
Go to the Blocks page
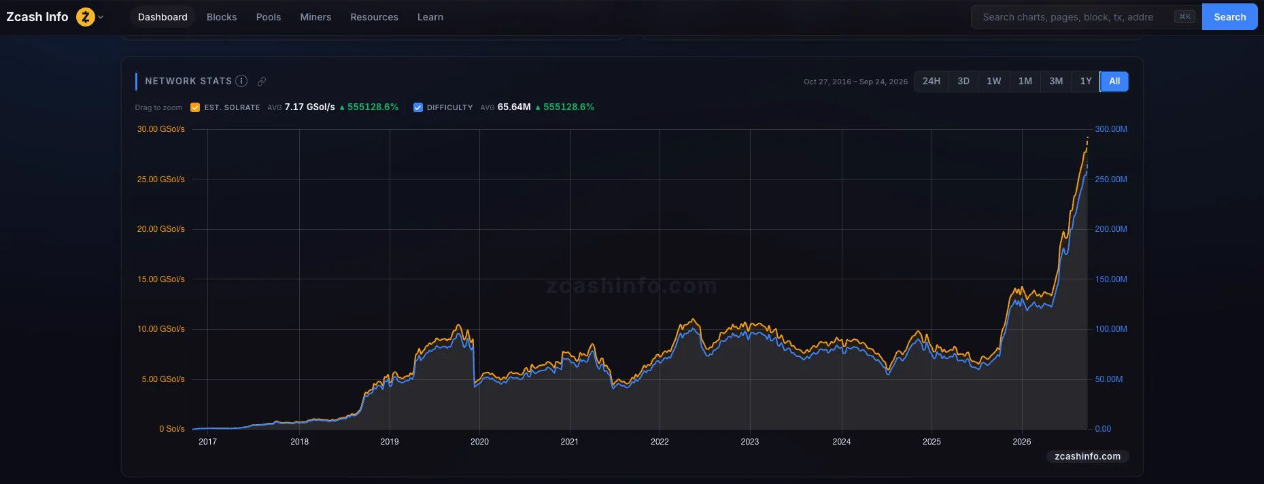(x=222, y=17)
